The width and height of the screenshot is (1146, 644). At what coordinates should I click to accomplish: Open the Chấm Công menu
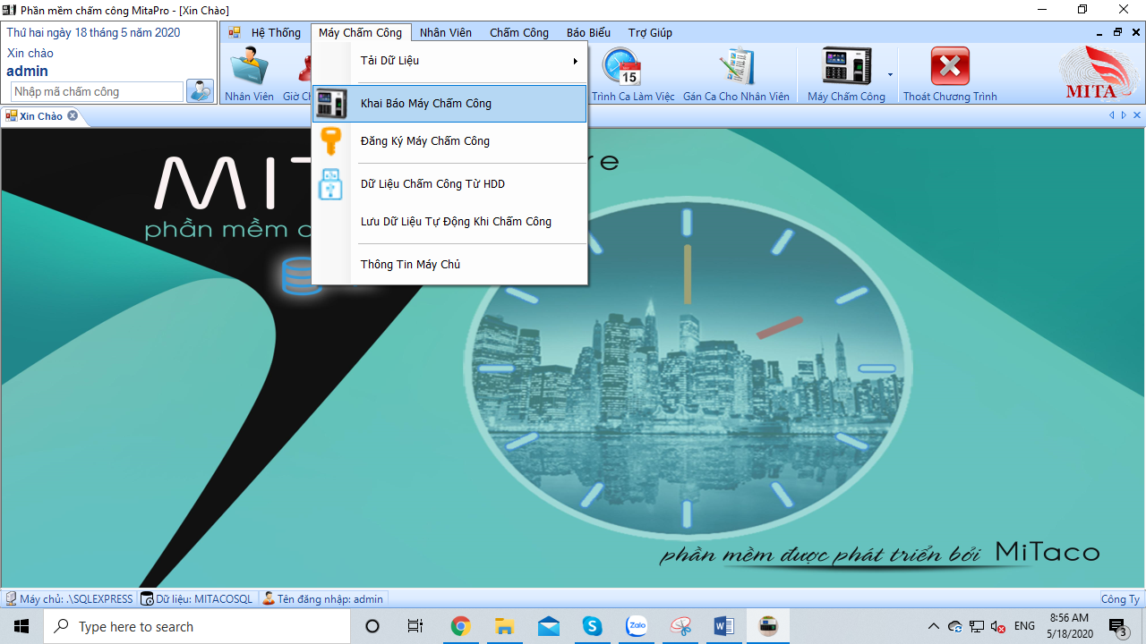coord(518,32)
